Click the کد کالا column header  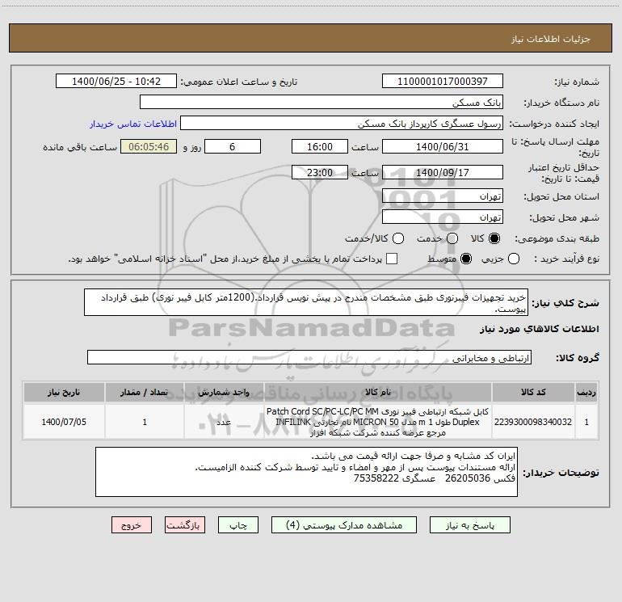coord(533,392)
